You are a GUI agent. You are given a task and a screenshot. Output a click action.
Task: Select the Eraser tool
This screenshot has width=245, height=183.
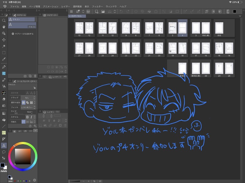pos(4,99)
